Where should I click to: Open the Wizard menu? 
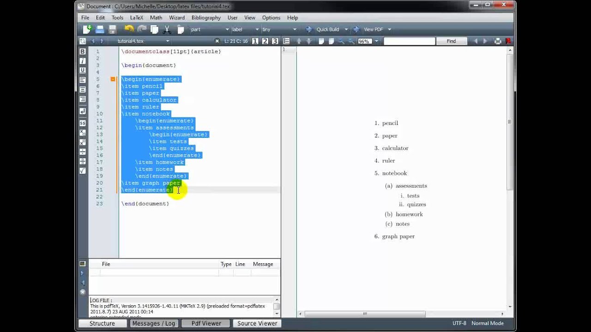pos(177,18)
